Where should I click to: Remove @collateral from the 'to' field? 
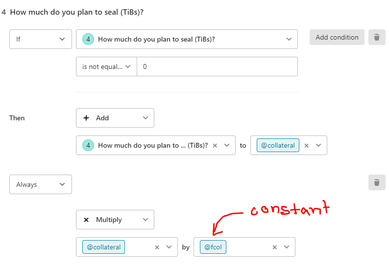point(306,146)
